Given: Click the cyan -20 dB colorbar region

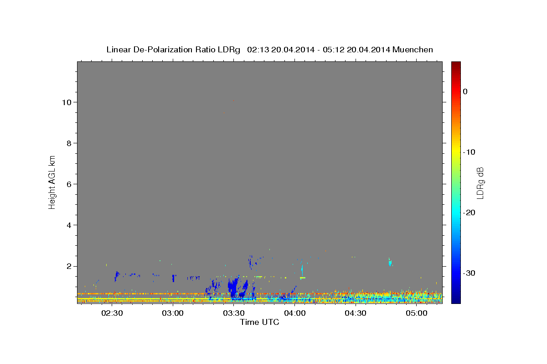Looking at the screenshot, I should tap(456, 212).
